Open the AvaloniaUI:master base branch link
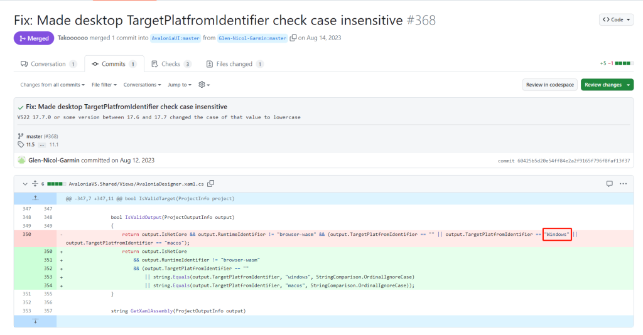Image resolution: width=643 pixels, height=335 pixels. point(176,38)
